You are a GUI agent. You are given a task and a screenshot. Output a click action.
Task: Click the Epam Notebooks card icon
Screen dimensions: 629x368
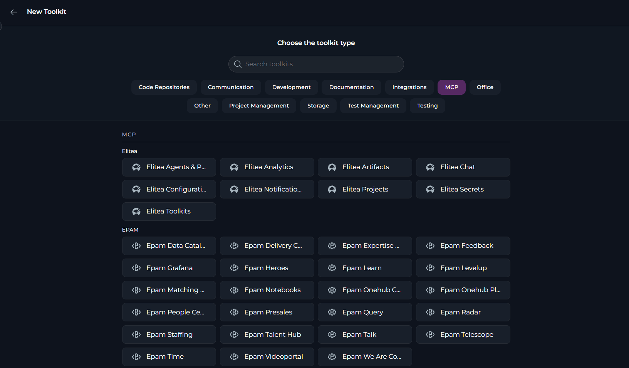[234, 290]
